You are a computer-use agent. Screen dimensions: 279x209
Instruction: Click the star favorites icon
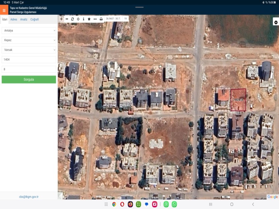click(89, 19)
